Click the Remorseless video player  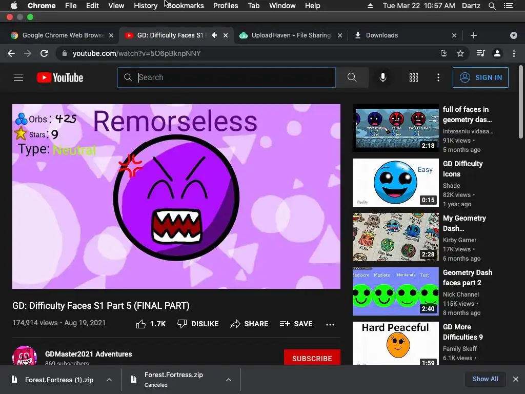[176, 196]
